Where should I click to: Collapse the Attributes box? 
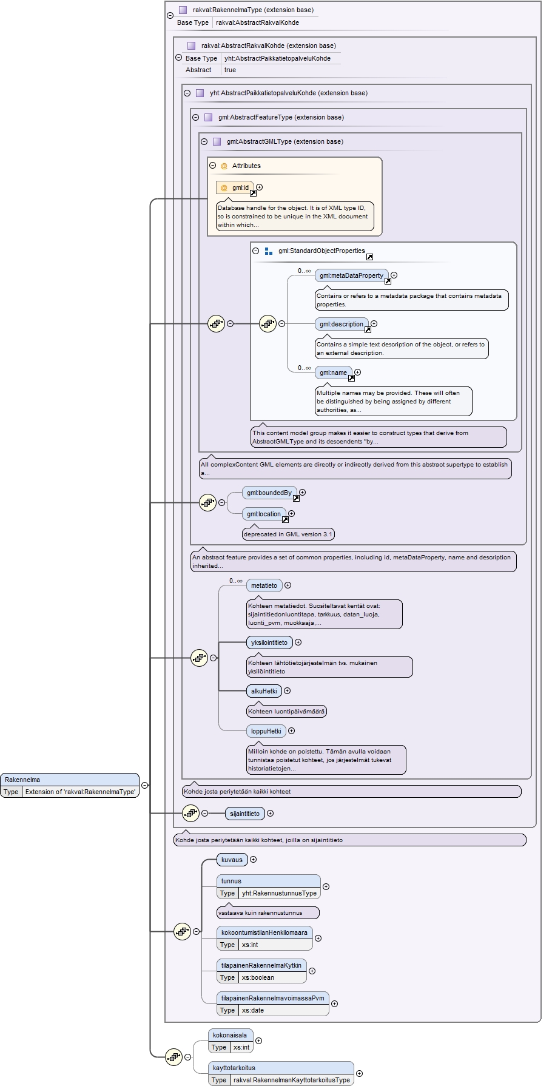pyautogui.click(x=212, y=165)
